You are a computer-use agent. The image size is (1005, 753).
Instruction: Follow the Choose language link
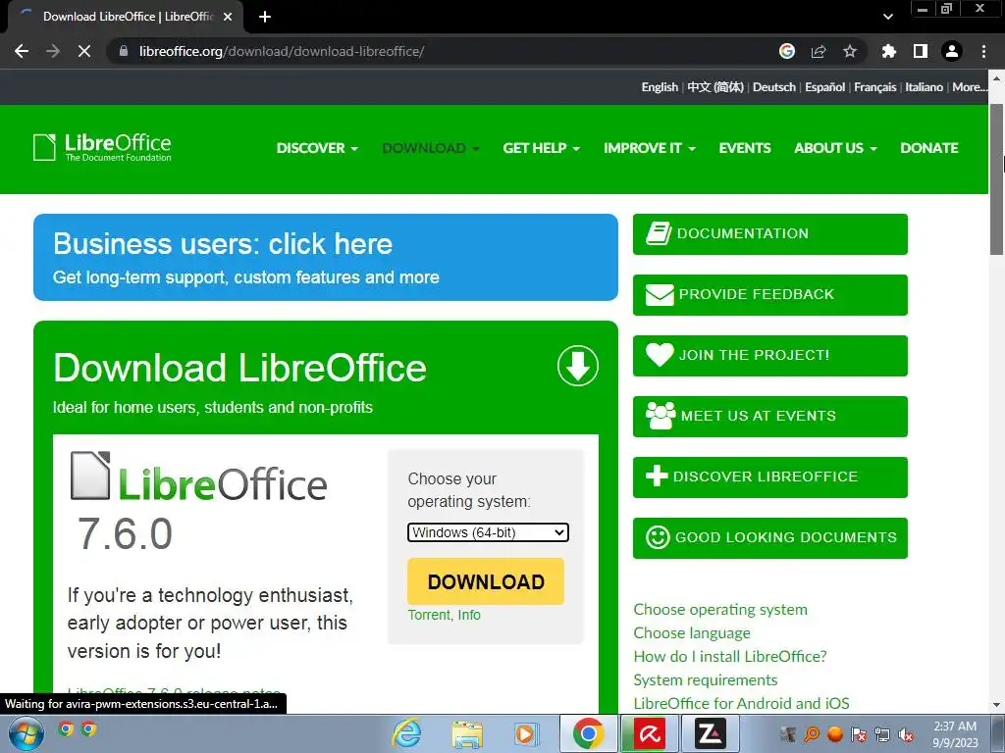(692, 632)
